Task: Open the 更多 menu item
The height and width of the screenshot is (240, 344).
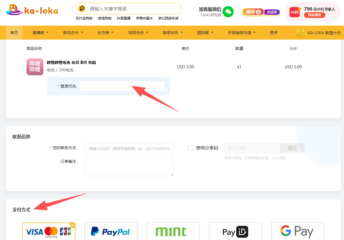Action: click(274, 33)
